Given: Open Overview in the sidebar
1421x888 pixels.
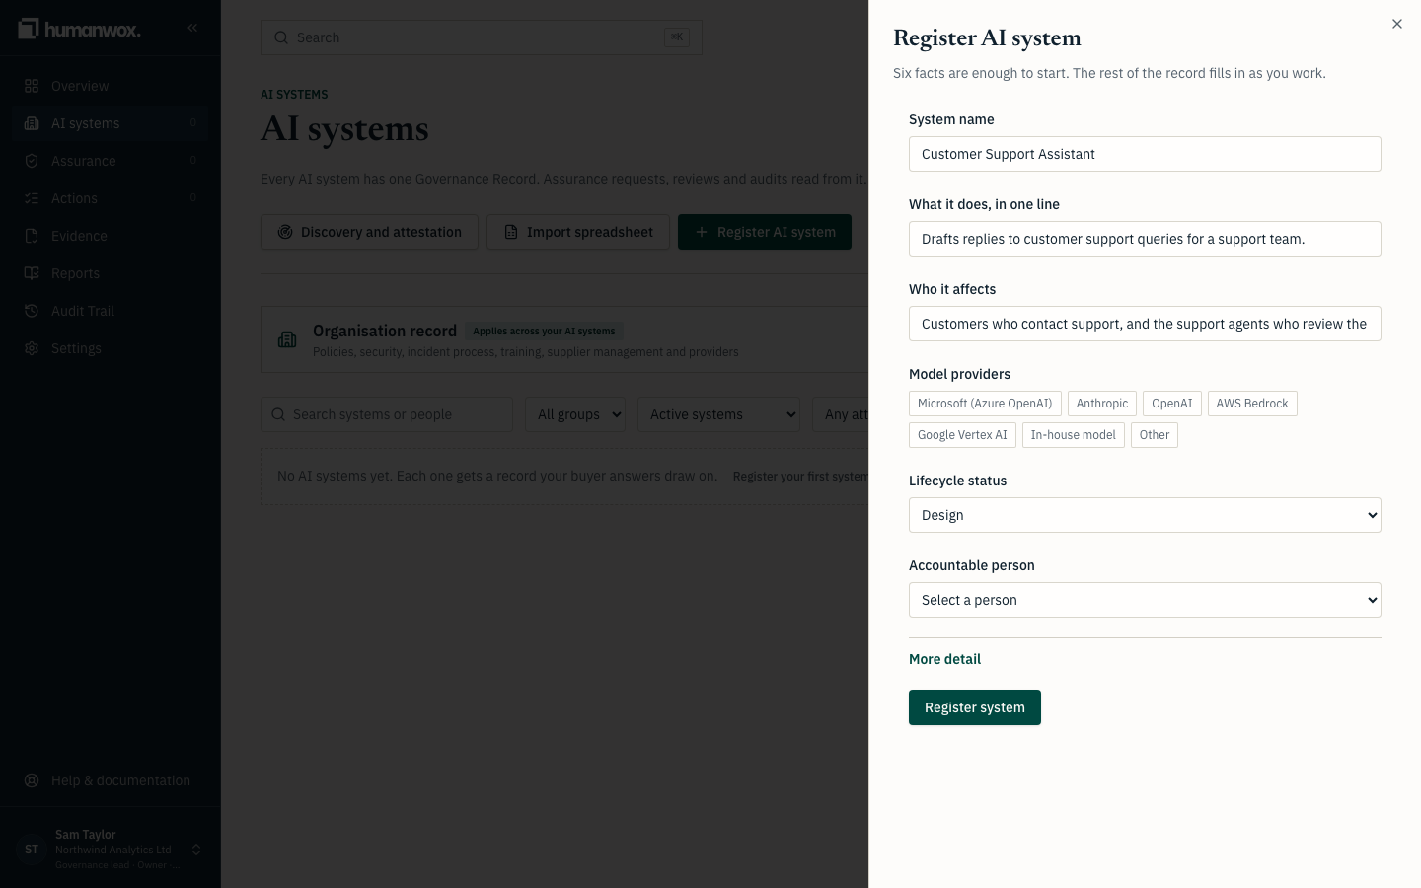Looking at the screenshot, I should pos(111,86).
